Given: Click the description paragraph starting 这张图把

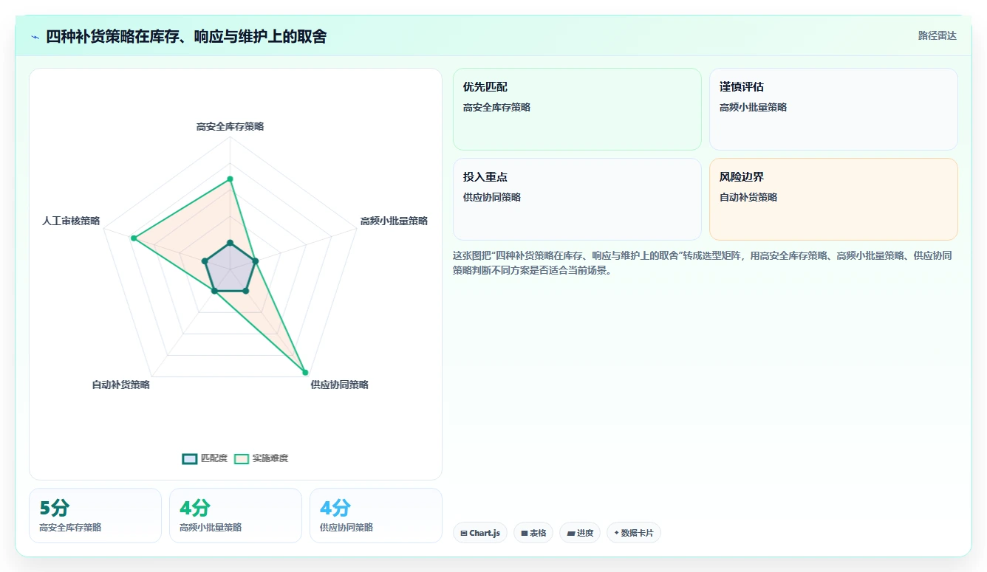Looking at the screenshot, I should point(702,263).
